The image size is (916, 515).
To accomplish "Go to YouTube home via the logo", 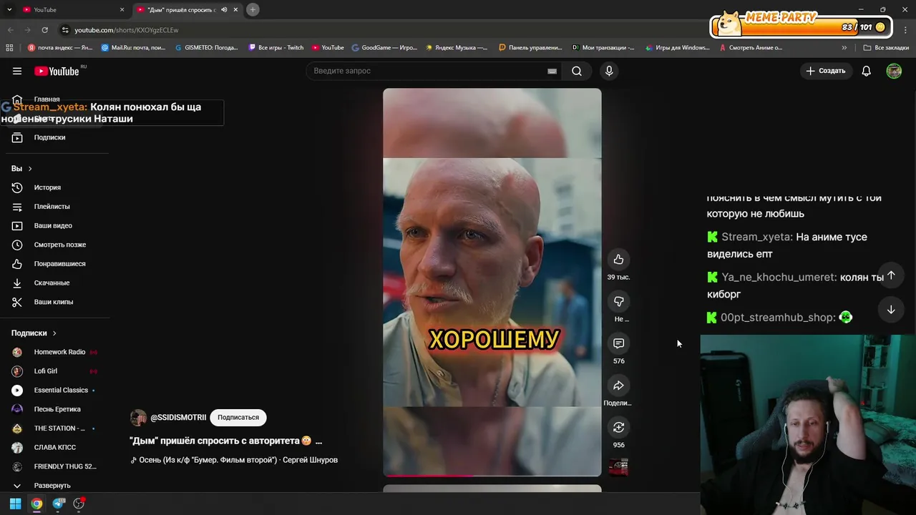I will click(x=57, y=71).
